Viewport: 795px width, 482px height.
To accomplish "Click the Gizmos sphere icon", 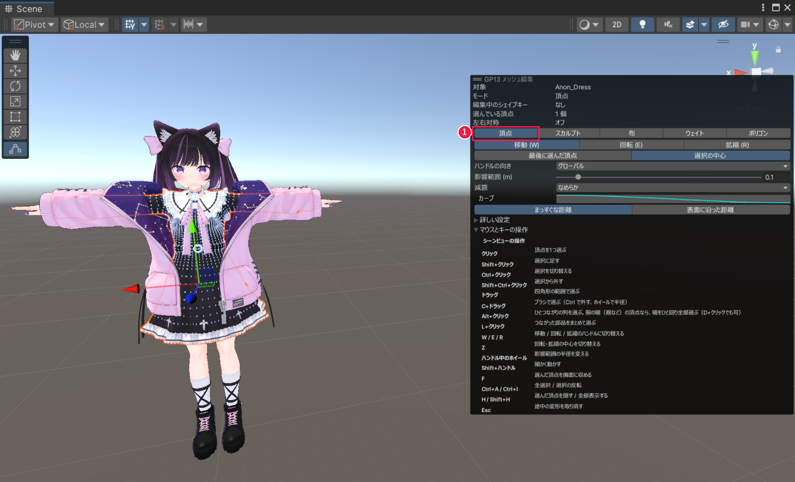I will 773,24.
